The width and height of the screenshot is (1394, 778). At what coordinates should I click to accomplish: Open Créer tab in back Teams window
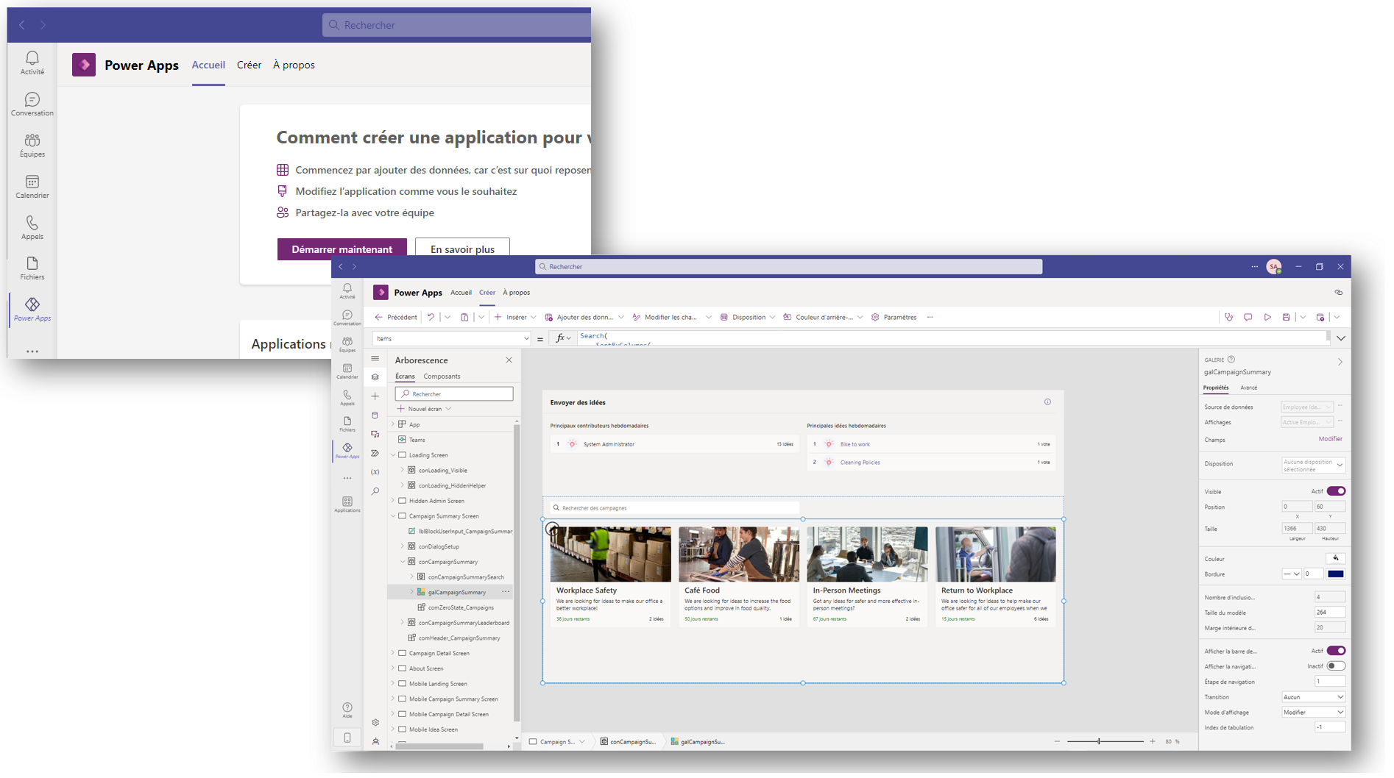tap(249, 65)
